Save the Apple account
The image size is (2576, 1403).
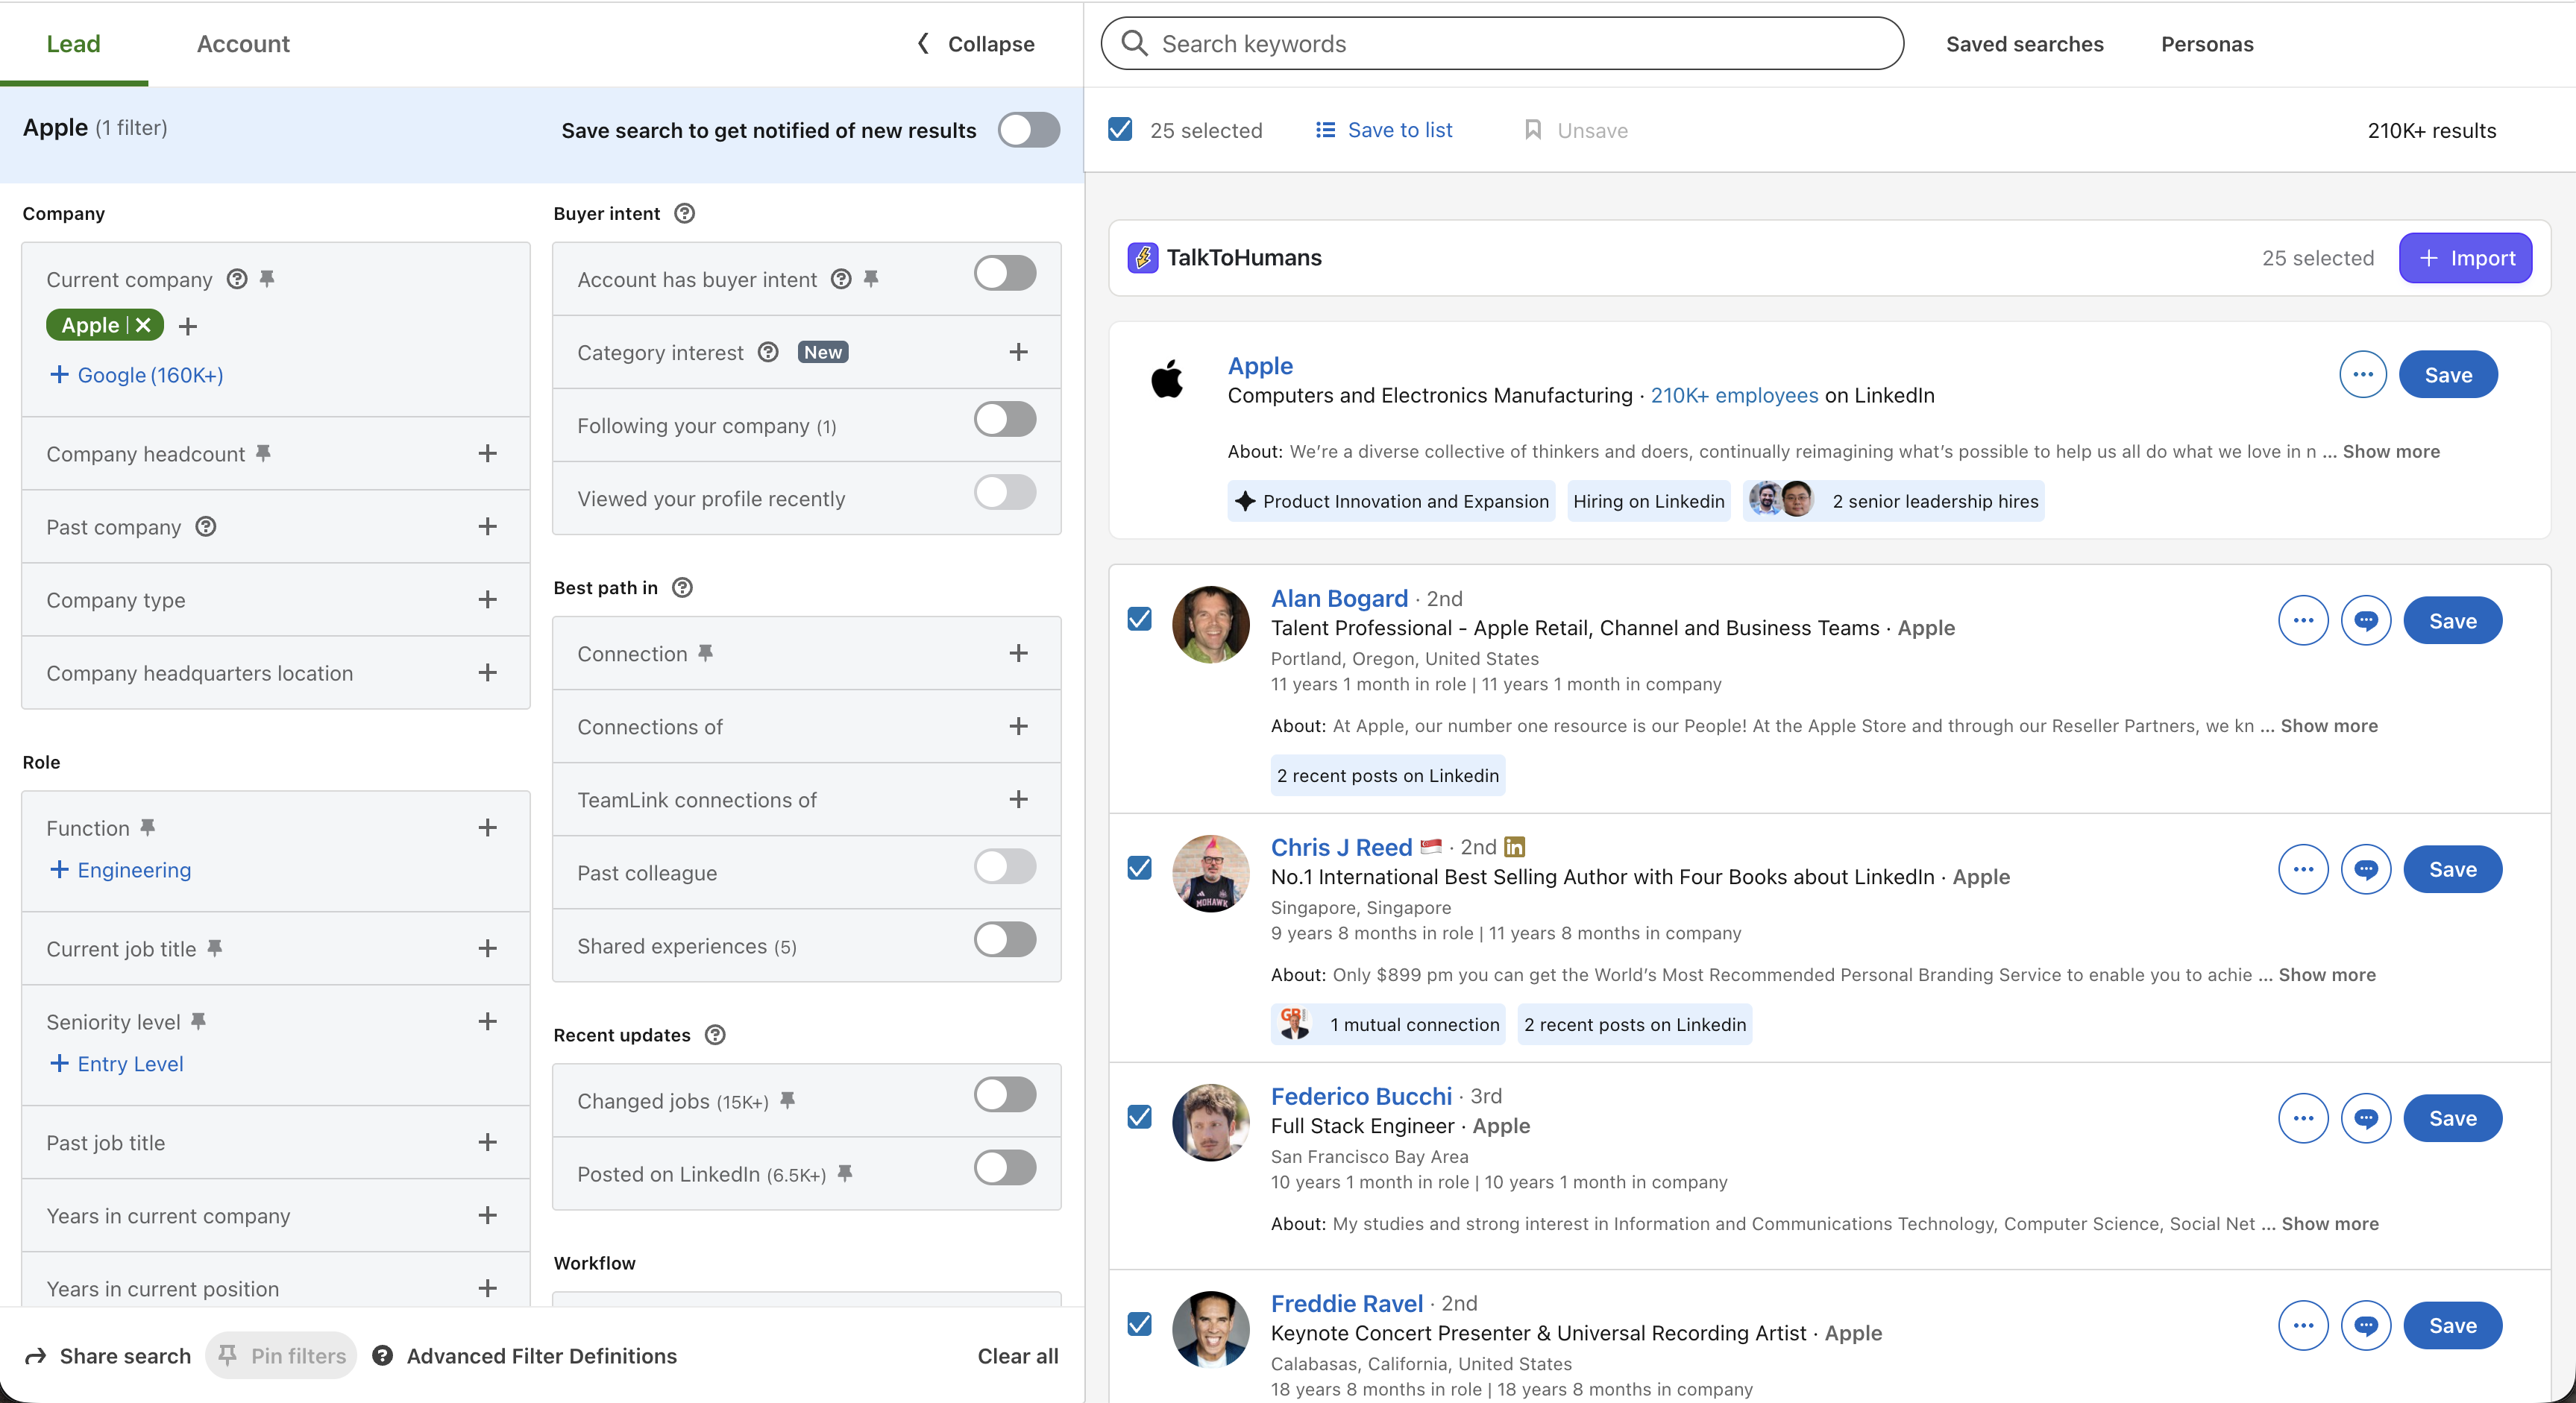click(x=2448, y=375)
